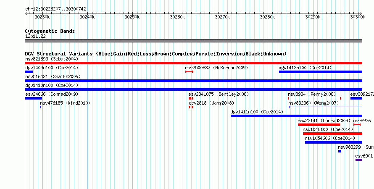Open the nsv476185 (Kidd2010) label
The height and width of the screenshot is (189, 374).
tap(66, 103)
